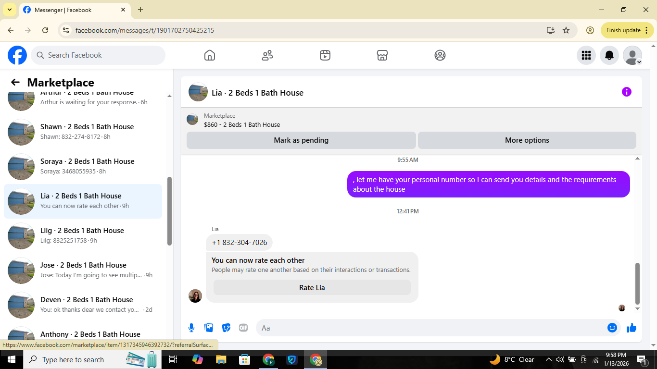
Task: Open the notifications bell
Action: 609,55
